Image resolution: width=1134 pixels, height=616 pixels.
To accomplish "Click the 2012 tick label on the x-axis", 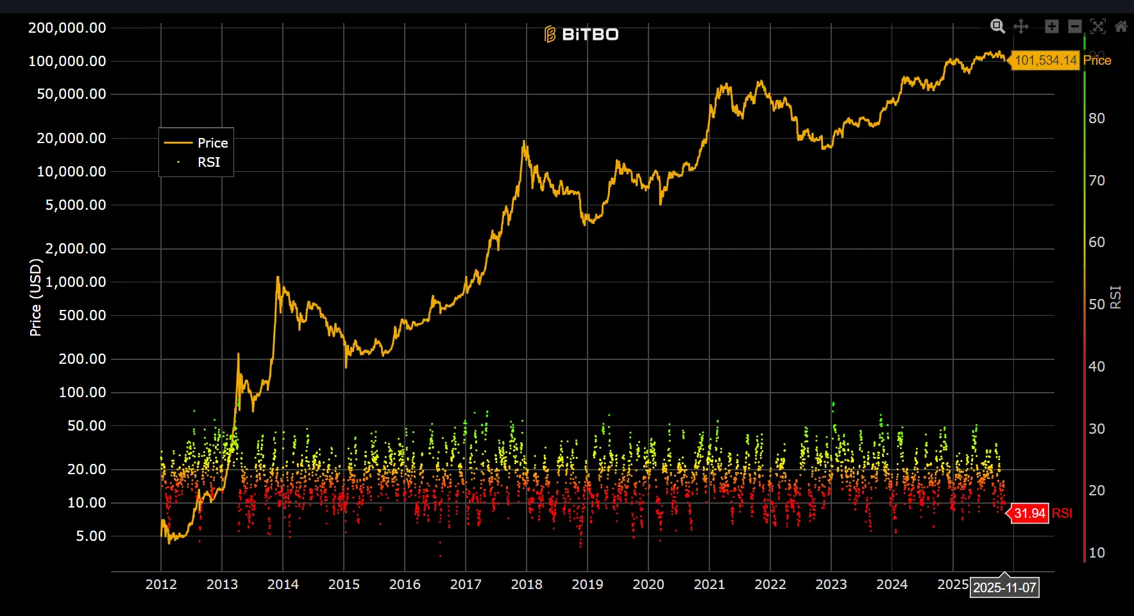I will point(161,585).
